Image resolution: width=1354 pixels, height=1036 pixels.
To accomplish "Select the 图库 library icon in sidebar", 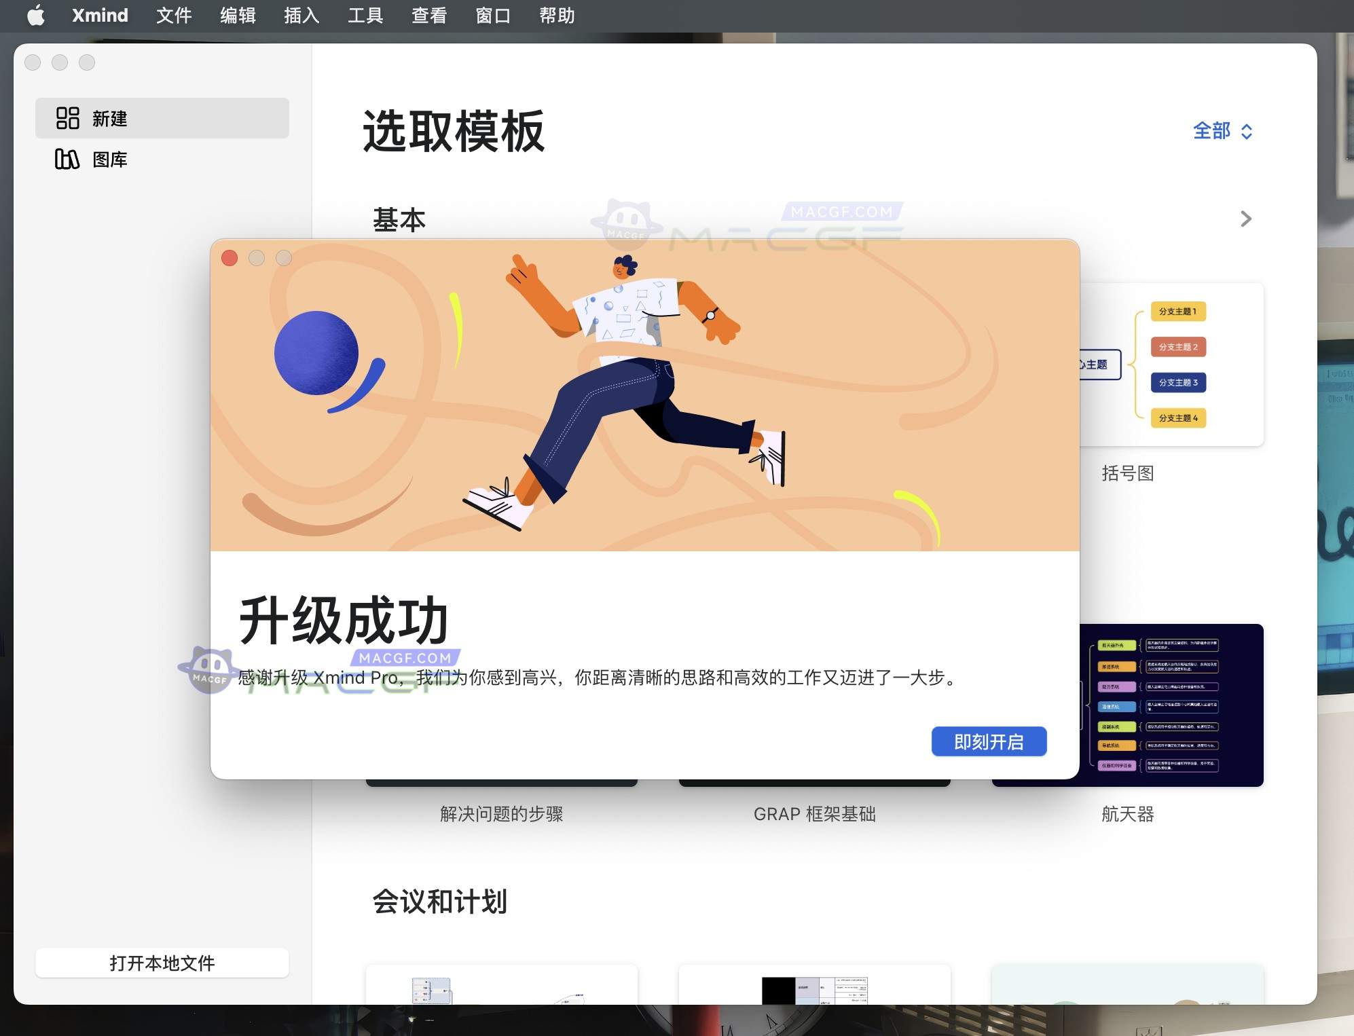I will (67, 159).
